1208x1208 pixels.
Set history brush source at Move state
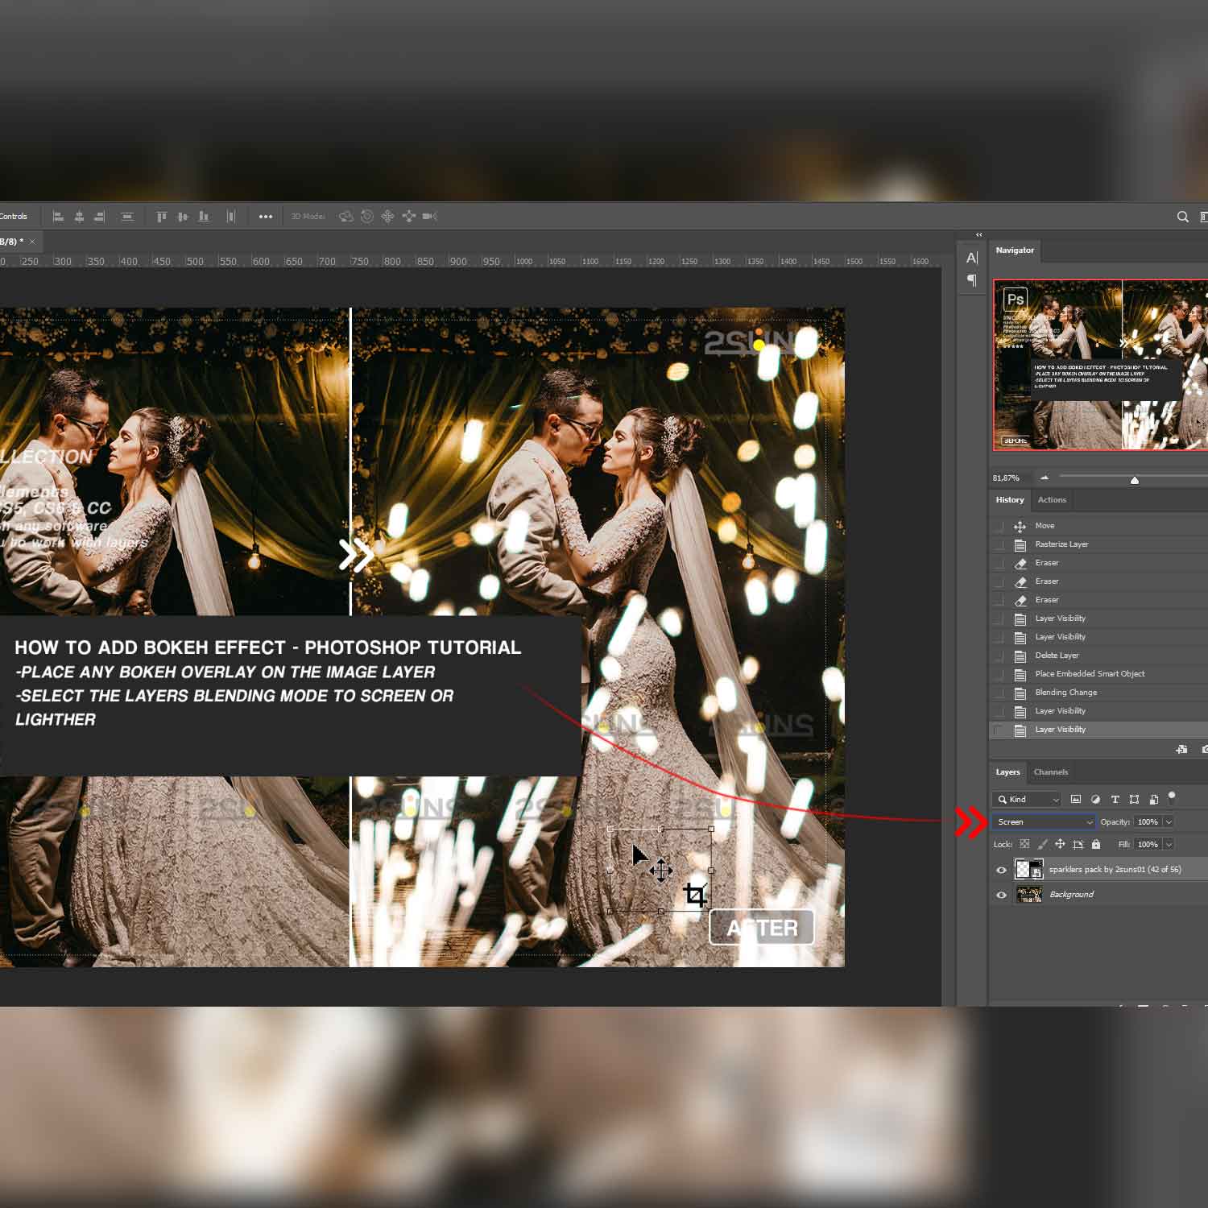point(999,526)
